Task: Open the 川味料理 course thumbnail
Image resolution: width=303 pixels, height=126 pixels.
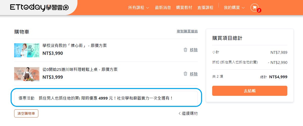Action: point(27,74)
